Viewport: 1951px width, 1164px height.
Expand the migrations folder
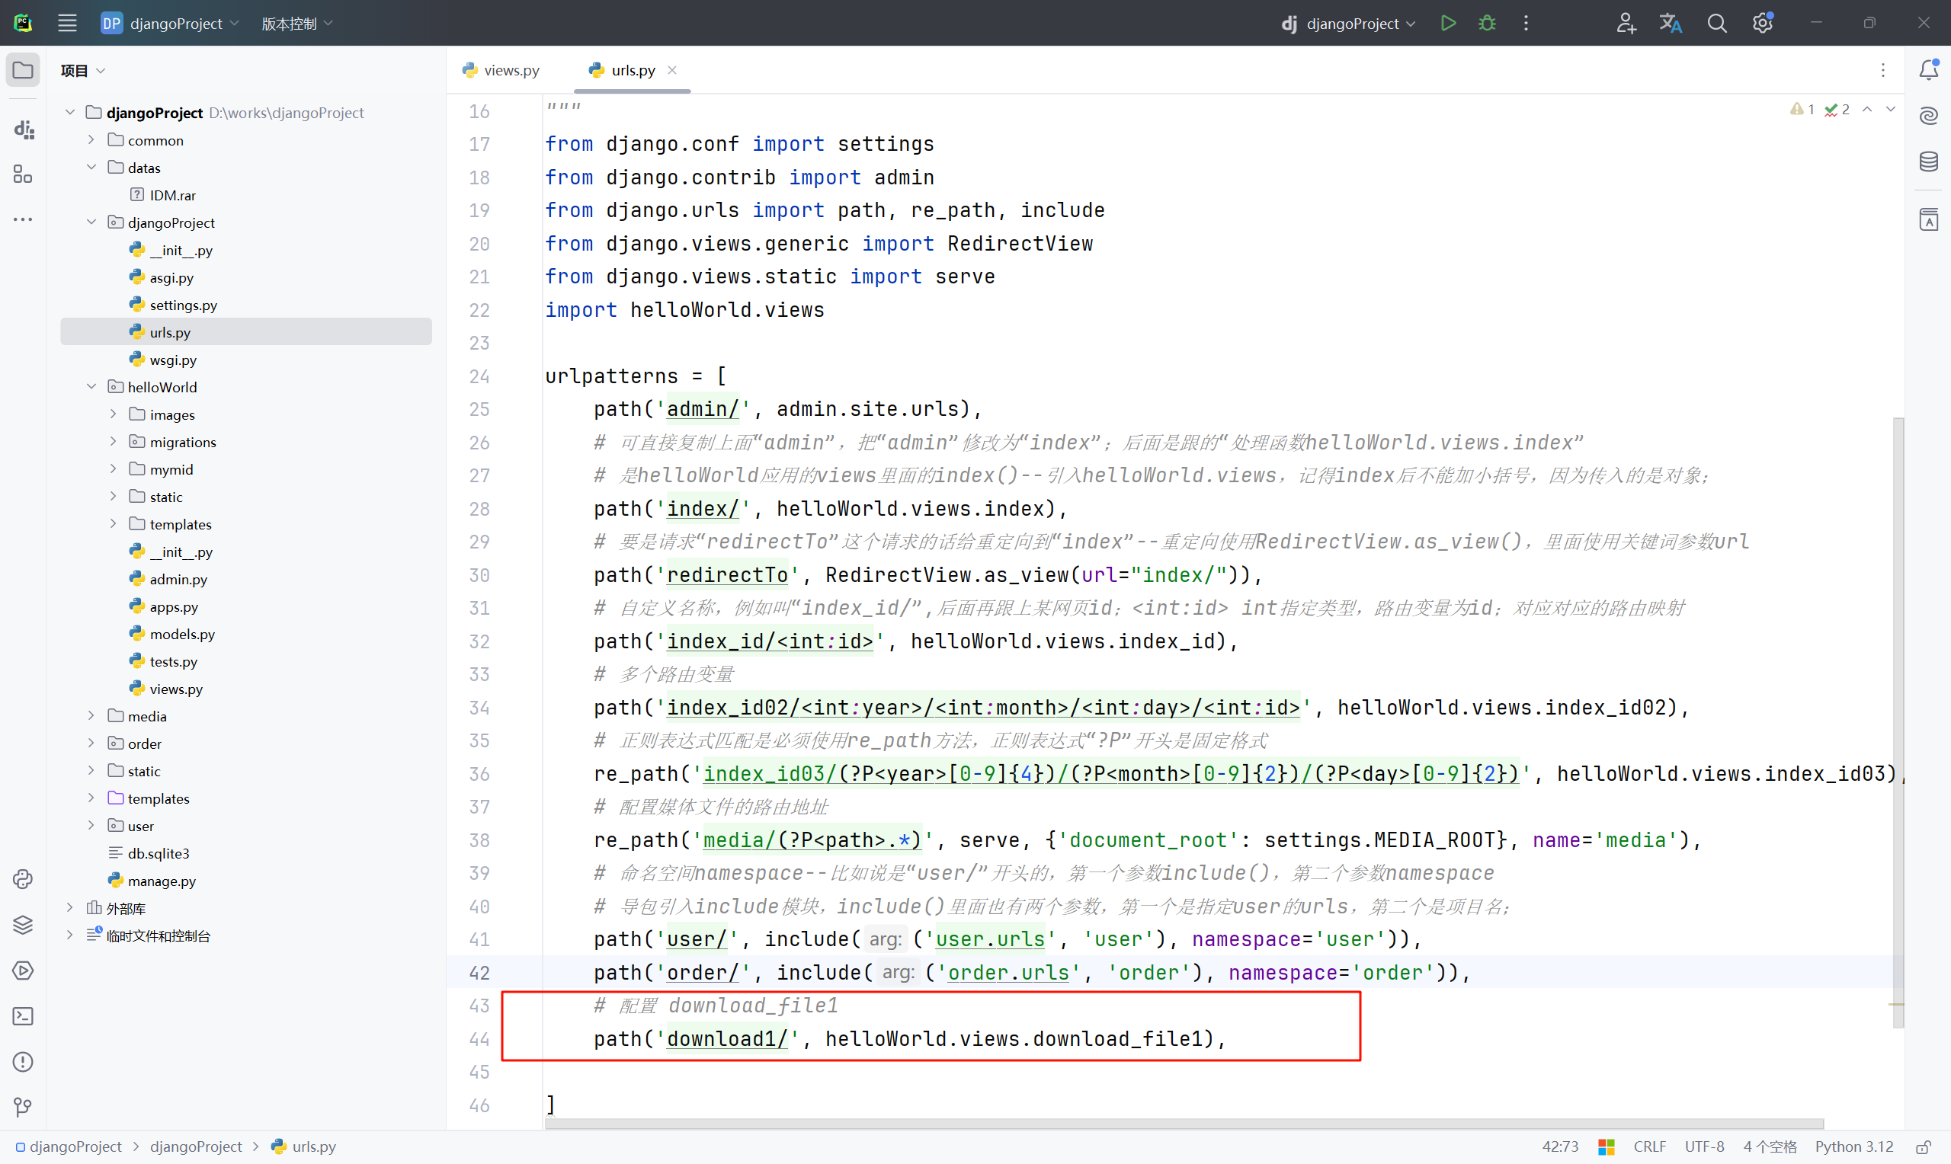[113, 442]
